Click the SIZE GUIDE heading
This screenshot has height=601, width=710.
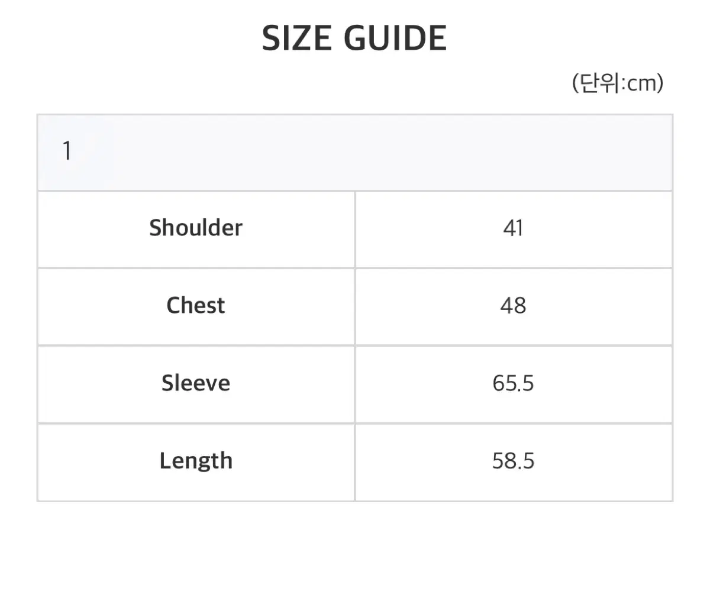354,38
